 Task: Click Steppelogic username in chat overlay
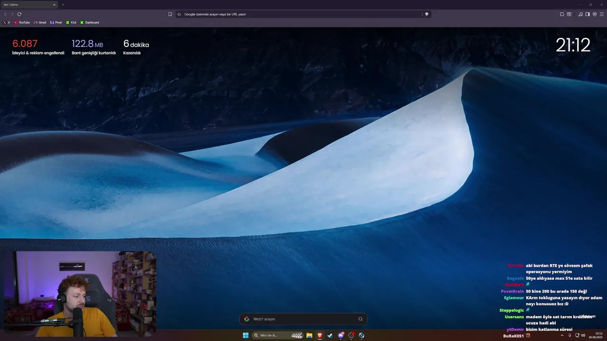pyautogui.click(x=512, y=310)
